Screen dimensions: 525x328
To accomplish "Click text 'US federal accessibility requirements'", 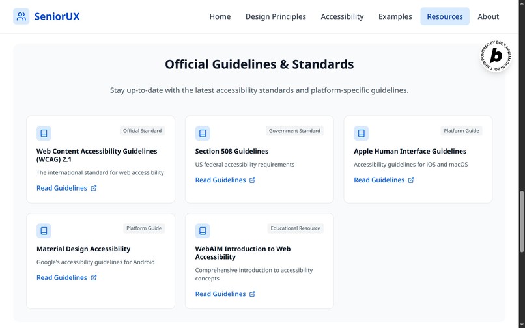I will coord(245,165).
